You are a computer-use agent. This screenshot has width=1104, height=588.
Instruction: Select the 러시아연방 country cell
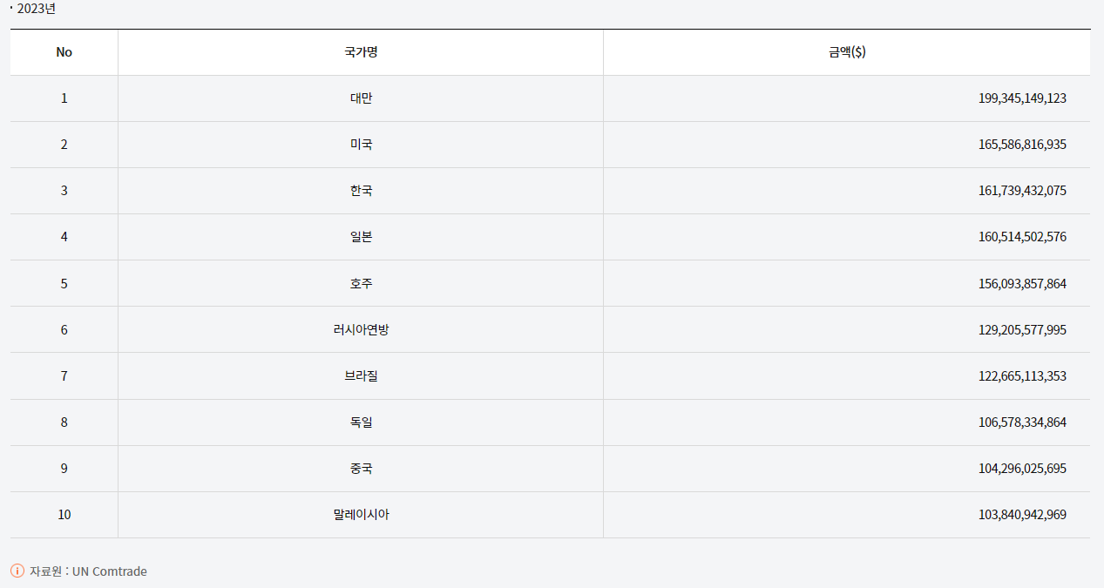pos(361,330)
